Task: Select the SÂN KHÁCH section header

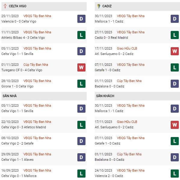Action: pyautogui.click(x=137, y=96)
